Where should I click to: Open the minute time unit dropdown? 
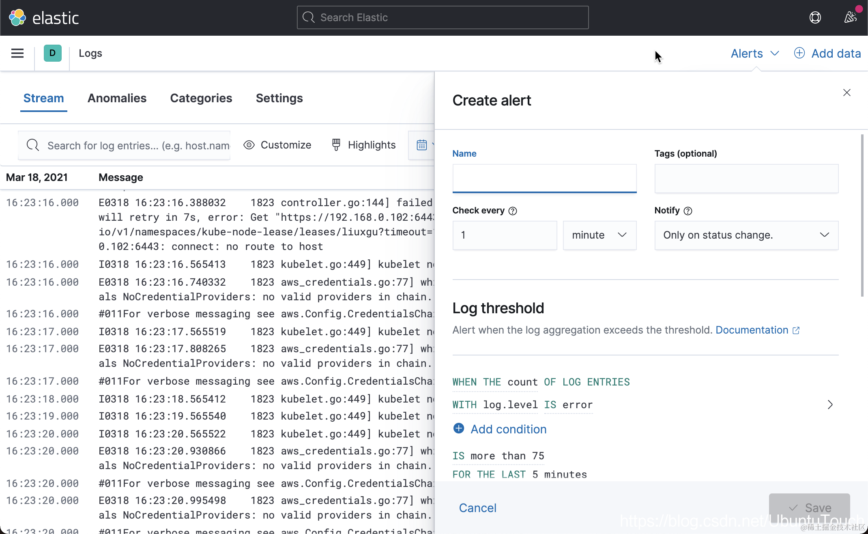(x=599, y=235)
